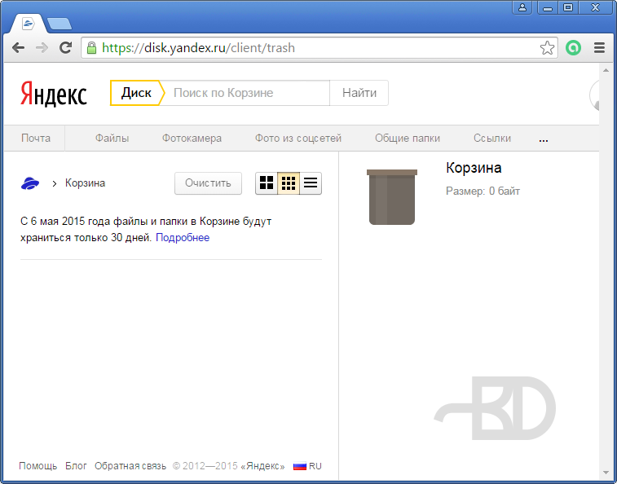Select the Yandex Disk browser tab
The width and height of the screenshot is (617, 484).
click(29, 24)
